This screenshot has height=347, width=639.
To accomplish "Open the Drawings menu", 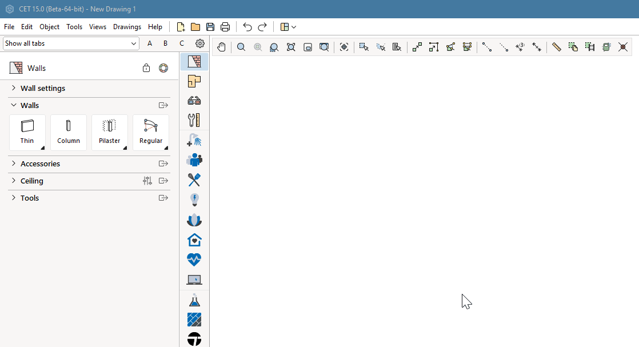I will (x=127, y=27).
